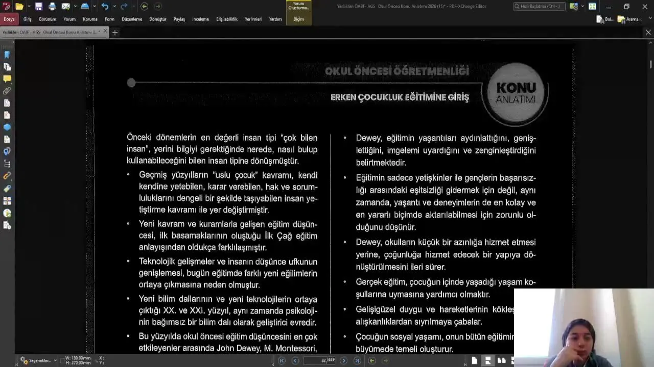Go to first page button

tap(282, 360)
